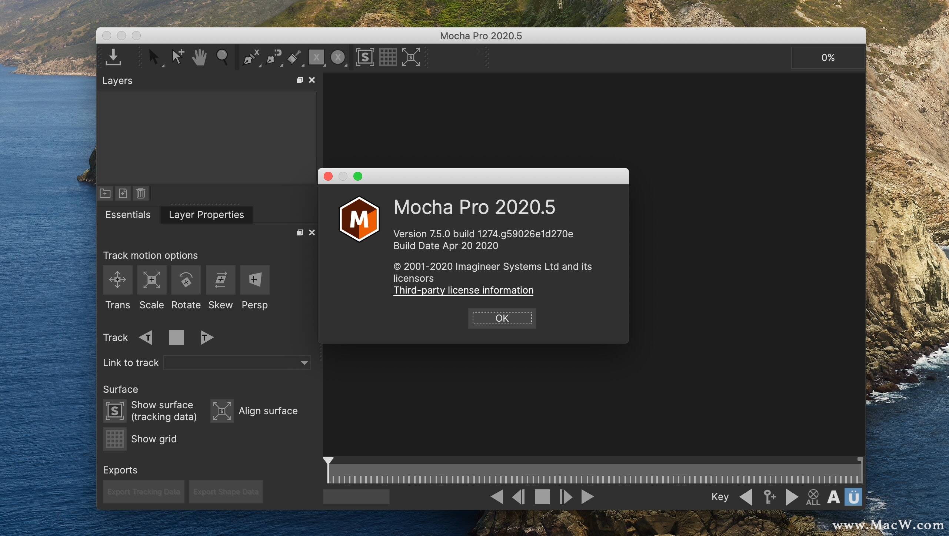949x536 pixels.
Task: Duplicate the layer using plus icon
Action: click(123, 193)
